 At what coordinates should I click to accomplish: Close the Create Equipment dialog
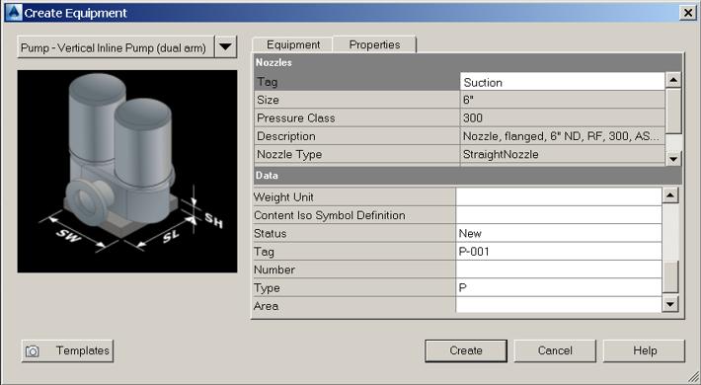click(688, 13)
